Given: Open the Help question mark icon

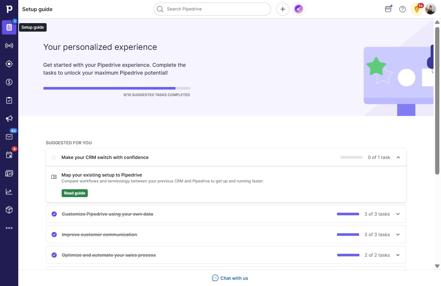Looking at the screenshot, I should click(403, 9).
